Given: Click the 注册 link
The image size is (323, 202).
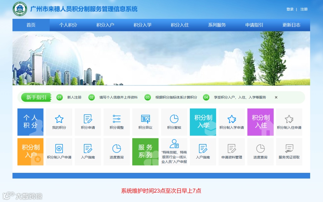Looking at the screenshot, I should [x=304, y=9].
